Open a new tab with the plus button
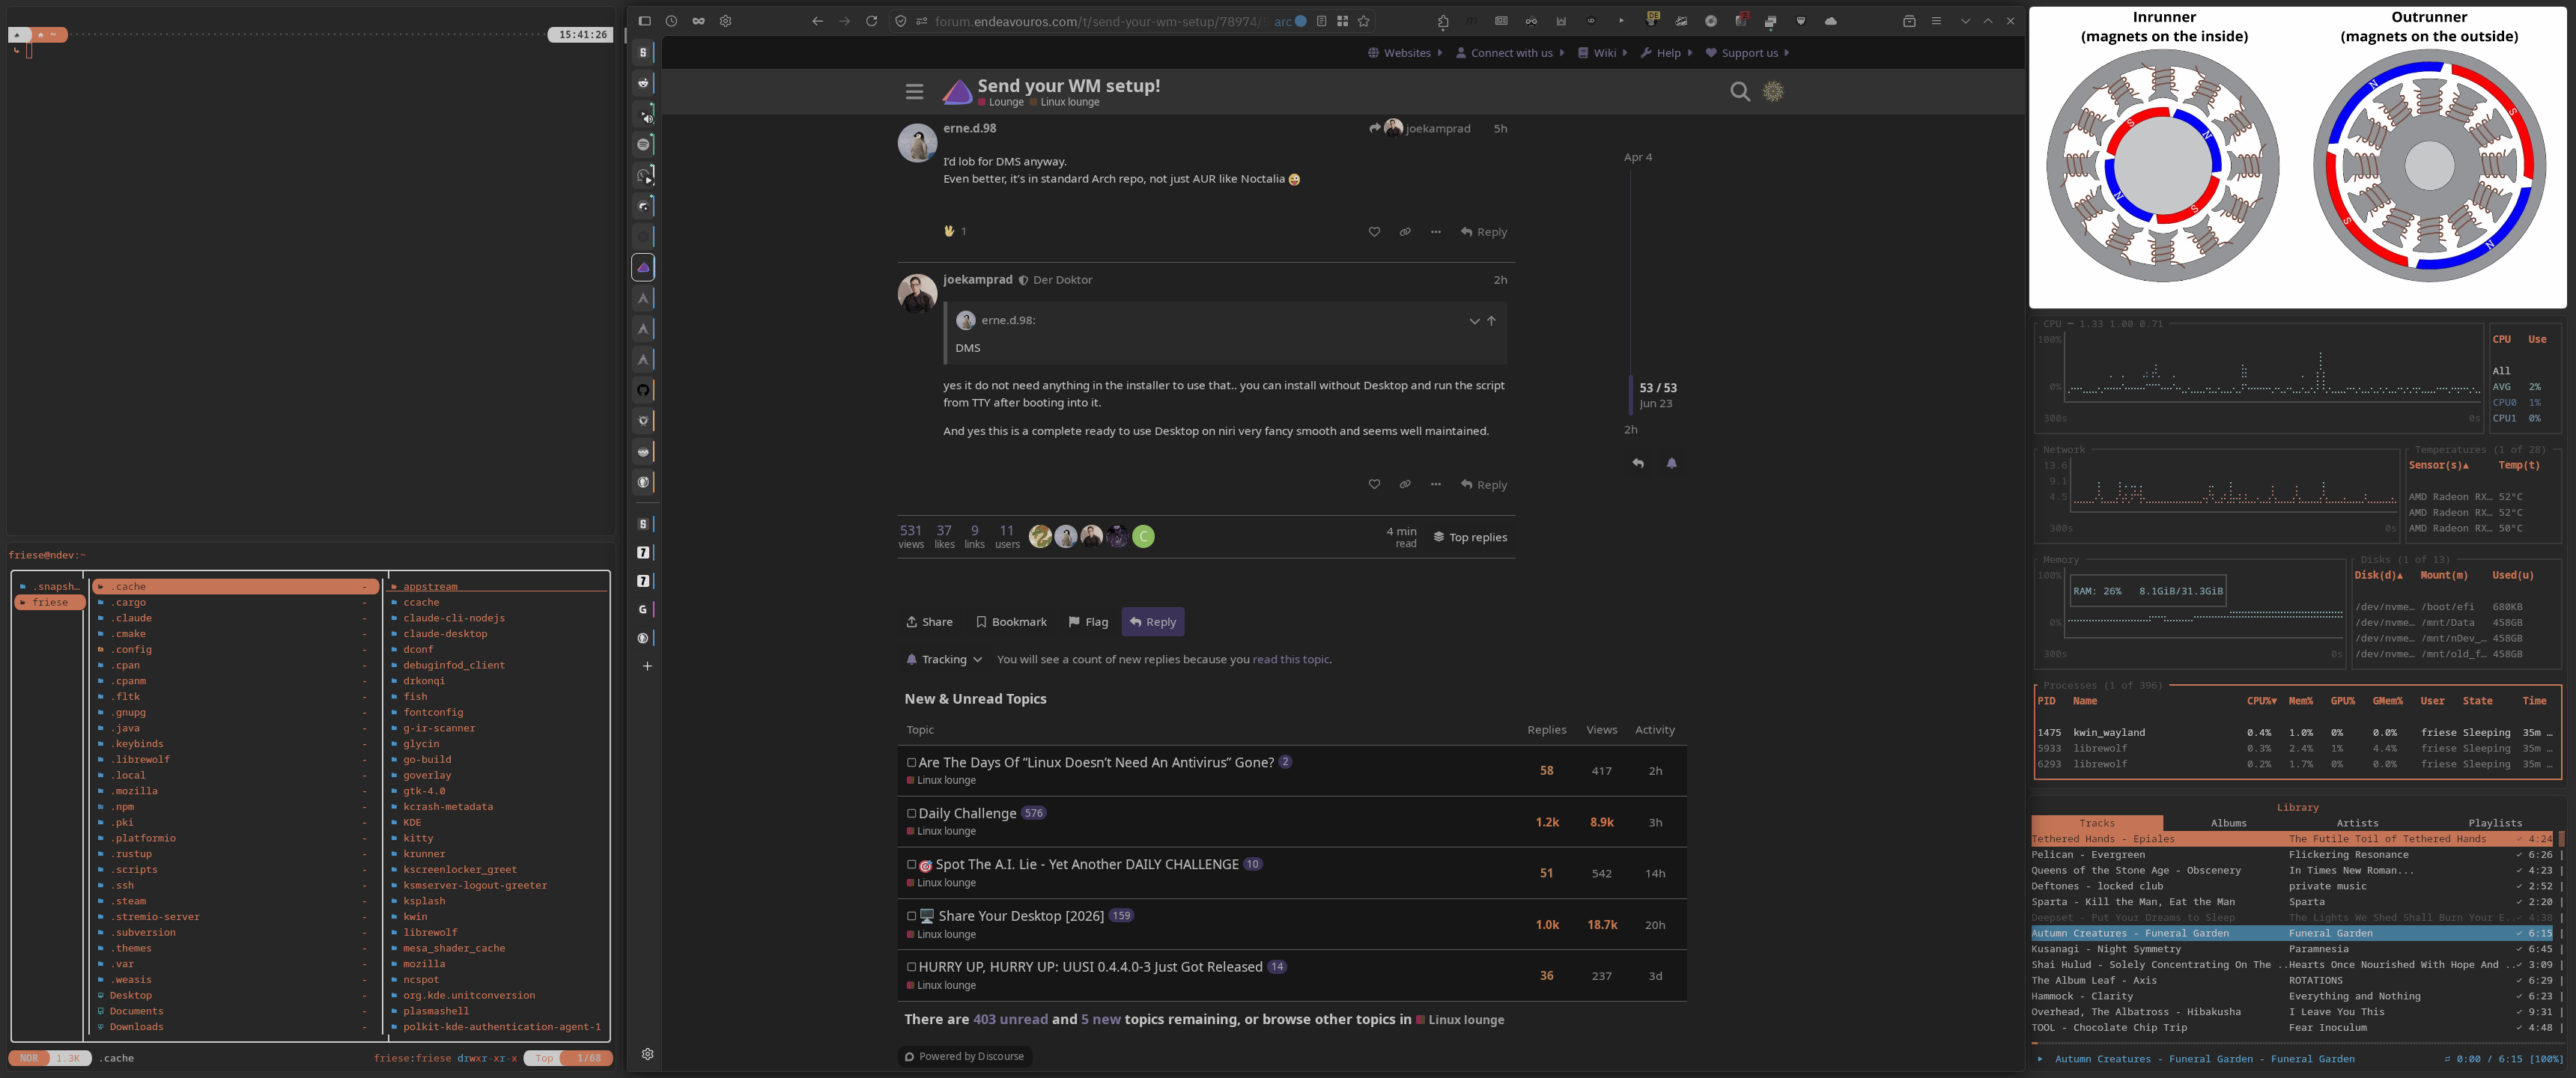Screen dimensions: 2576x1078 click(647, 666)
